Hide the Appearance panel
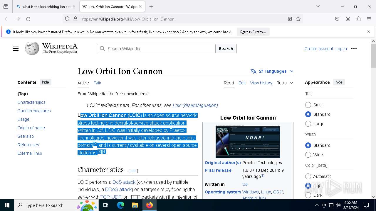The width and height of the screenshot is (376, 211). click(339, 82)
